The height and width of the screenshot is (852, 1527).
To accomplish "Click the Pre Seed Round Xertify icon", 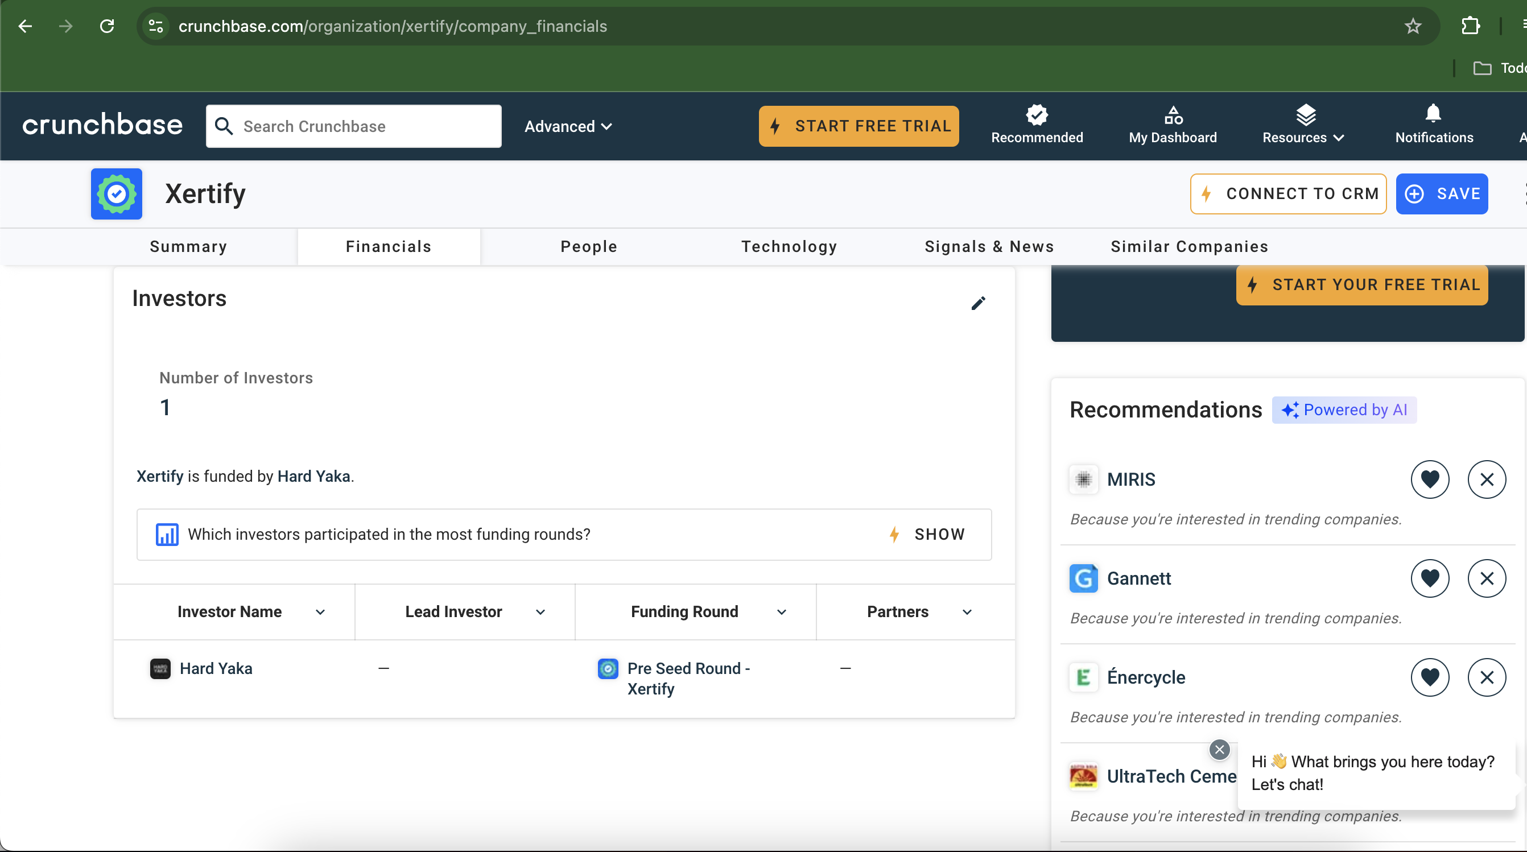I will pos(608,669).
